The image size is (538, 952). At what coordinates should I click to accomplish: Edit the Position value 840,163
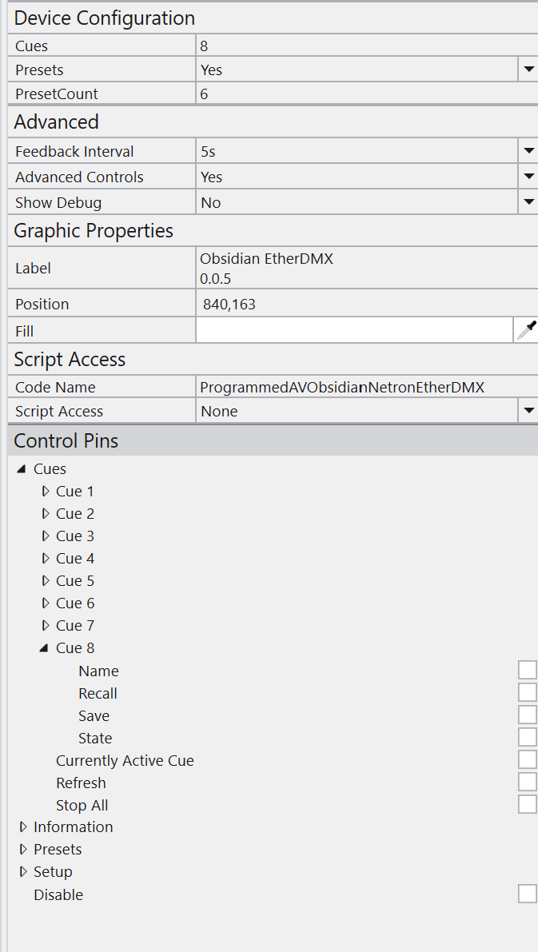click(x=367, y=305)
